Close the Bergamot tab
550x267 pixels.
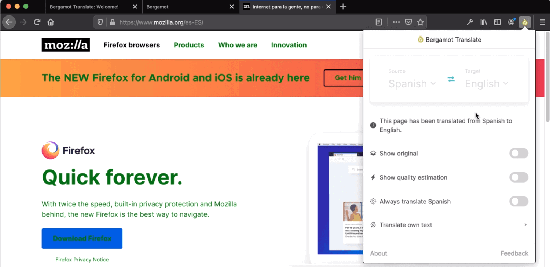tap(232, 7)
